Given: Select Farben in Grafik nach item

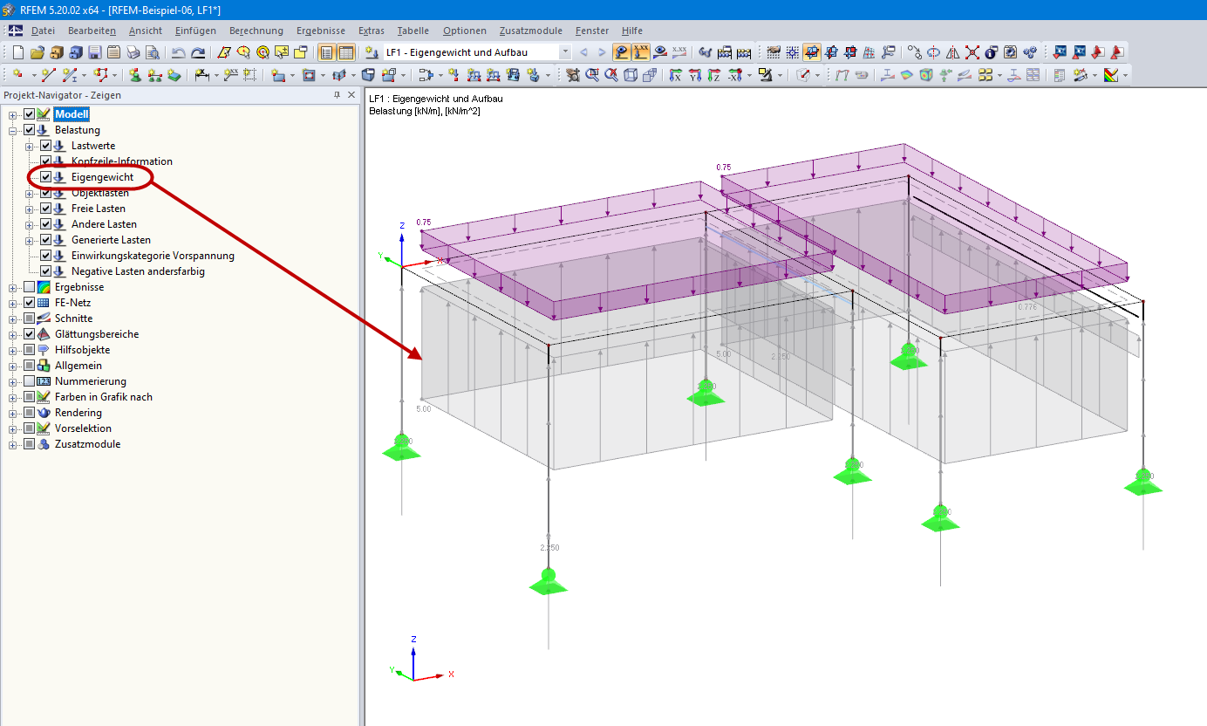Looking at the screenshot, I should pos(103,397).
